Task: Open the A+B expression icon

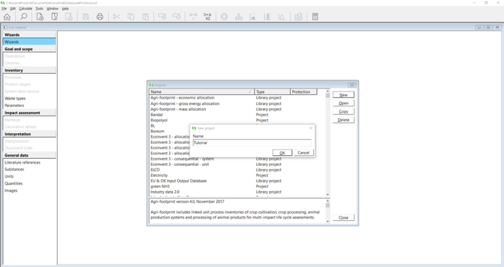Action: (193, 17)
